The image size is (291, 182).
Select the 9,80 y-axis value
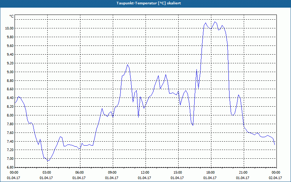(x=10, y=37)
